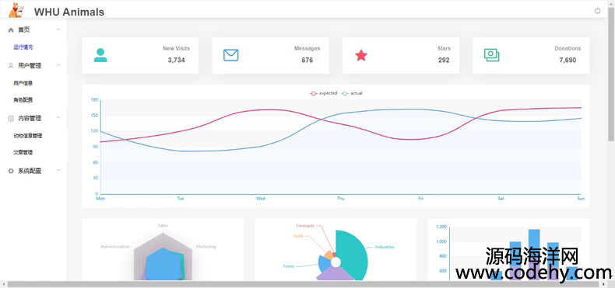Viewport: 615px width, 288px height.
Task: Click the Industries pie slice label
Action: [385, 247]
